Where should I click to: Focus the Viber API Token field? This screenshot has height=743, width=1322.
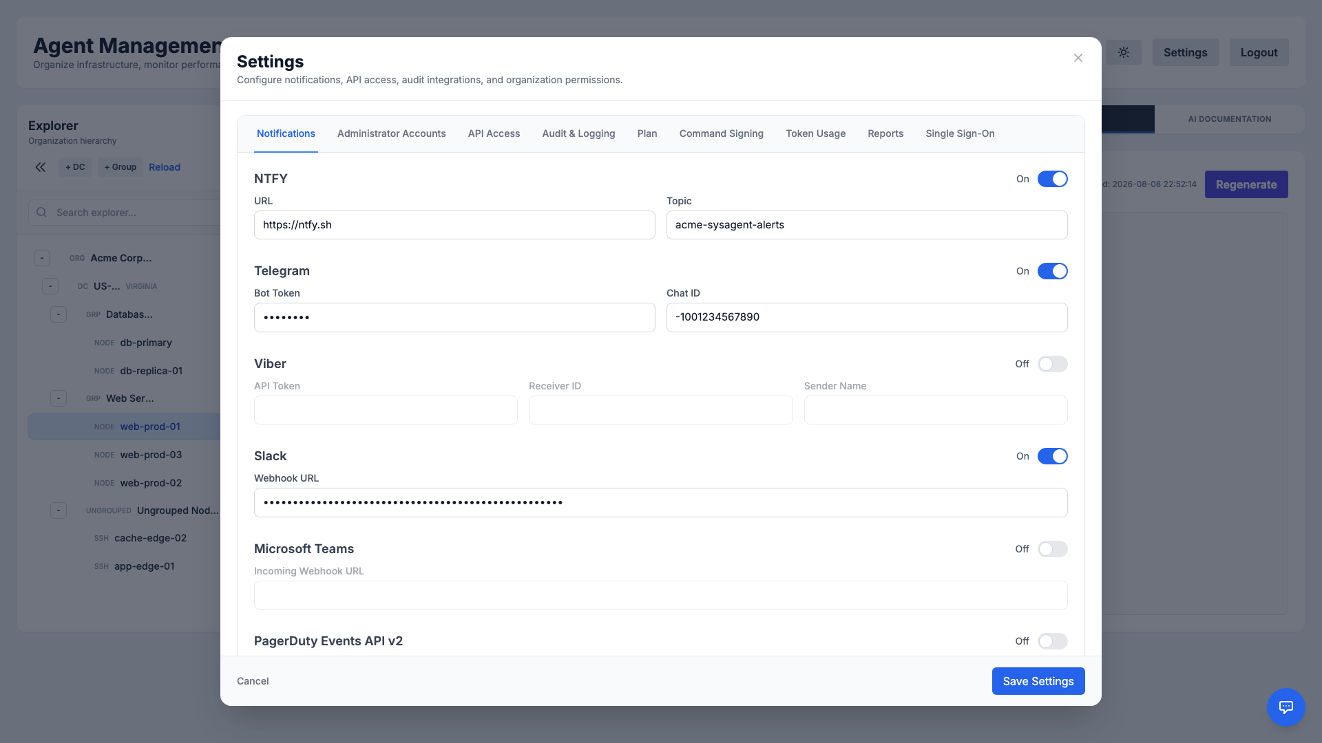pyautogui.click(x=386, y=410)
